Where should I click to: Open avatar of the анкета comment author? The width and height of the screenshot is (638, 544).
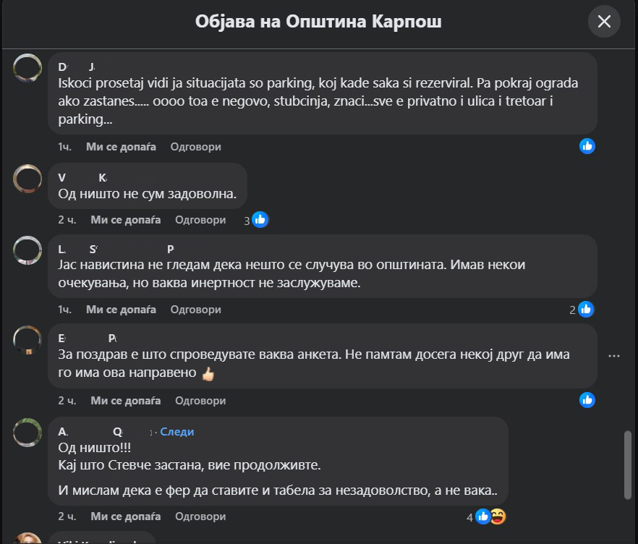28,339
